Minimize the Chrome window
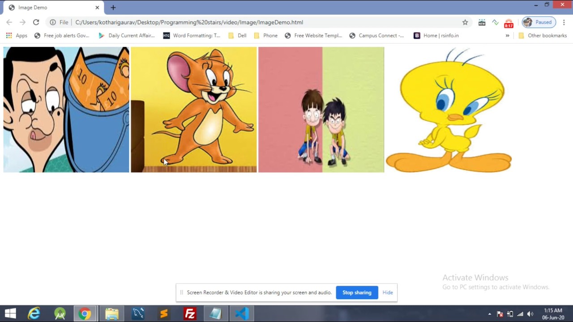 coord(536,5)
